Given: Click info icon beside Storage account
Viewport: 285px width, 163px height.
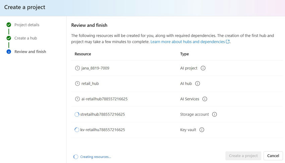Looking at the screenshot, I should 215,114.
